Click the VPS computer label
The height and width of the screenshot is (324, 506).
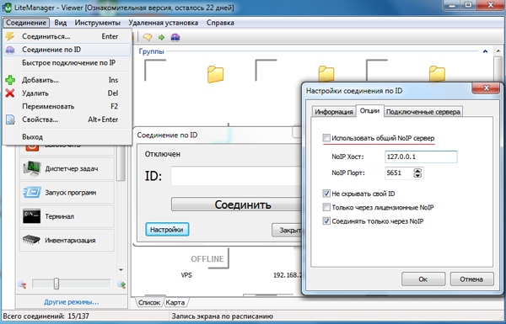[186, 275]
